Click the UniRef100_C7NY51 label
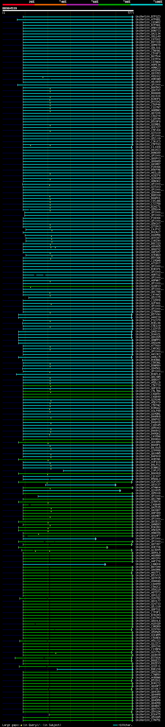The width and height of the screenshot is (165, 727). click(148, 720)
